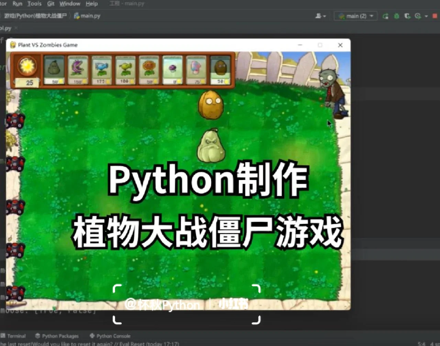Click the red stop button

[434, 16]
